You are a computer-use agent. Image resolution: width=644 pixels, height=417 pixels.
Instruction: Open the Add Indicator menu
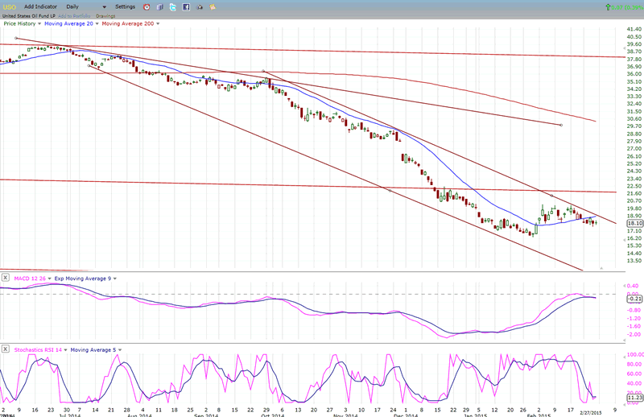point(40,6)
